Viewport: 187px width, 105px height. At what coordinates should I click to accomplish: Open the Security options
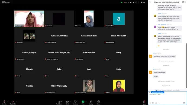pos(91,102)
